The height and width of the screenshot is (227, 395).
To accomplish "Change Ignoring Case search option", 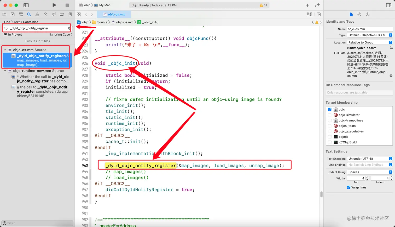I will (x=61, y=35).
